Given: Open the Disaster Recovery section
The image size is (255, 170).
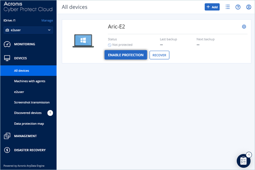Looking at the screenshot, I should pyautogui.click(x=30, y=150).
